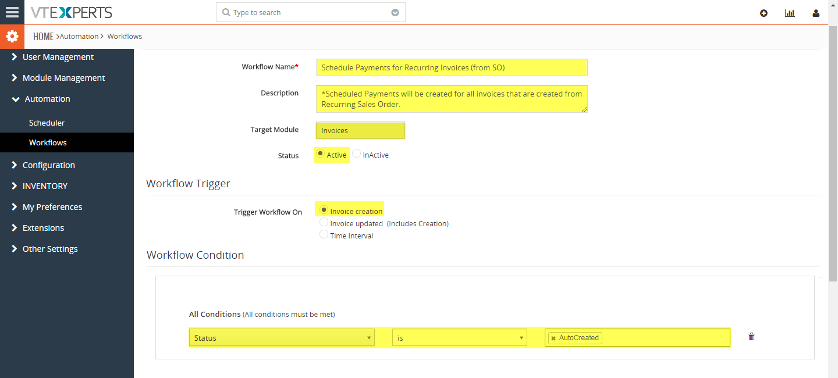838x378 pixels.
Task: Expand the Module Management section
Action: click(63, 77)
